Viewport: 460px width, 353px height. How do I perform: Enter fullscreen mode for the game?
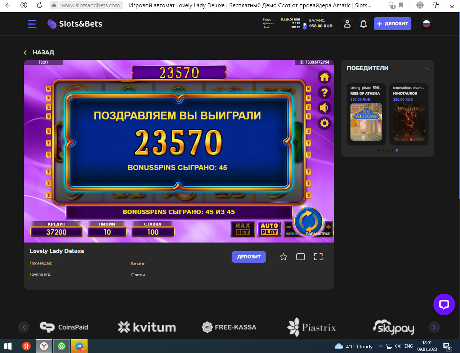pyautogui.click(x=318, y=257)
